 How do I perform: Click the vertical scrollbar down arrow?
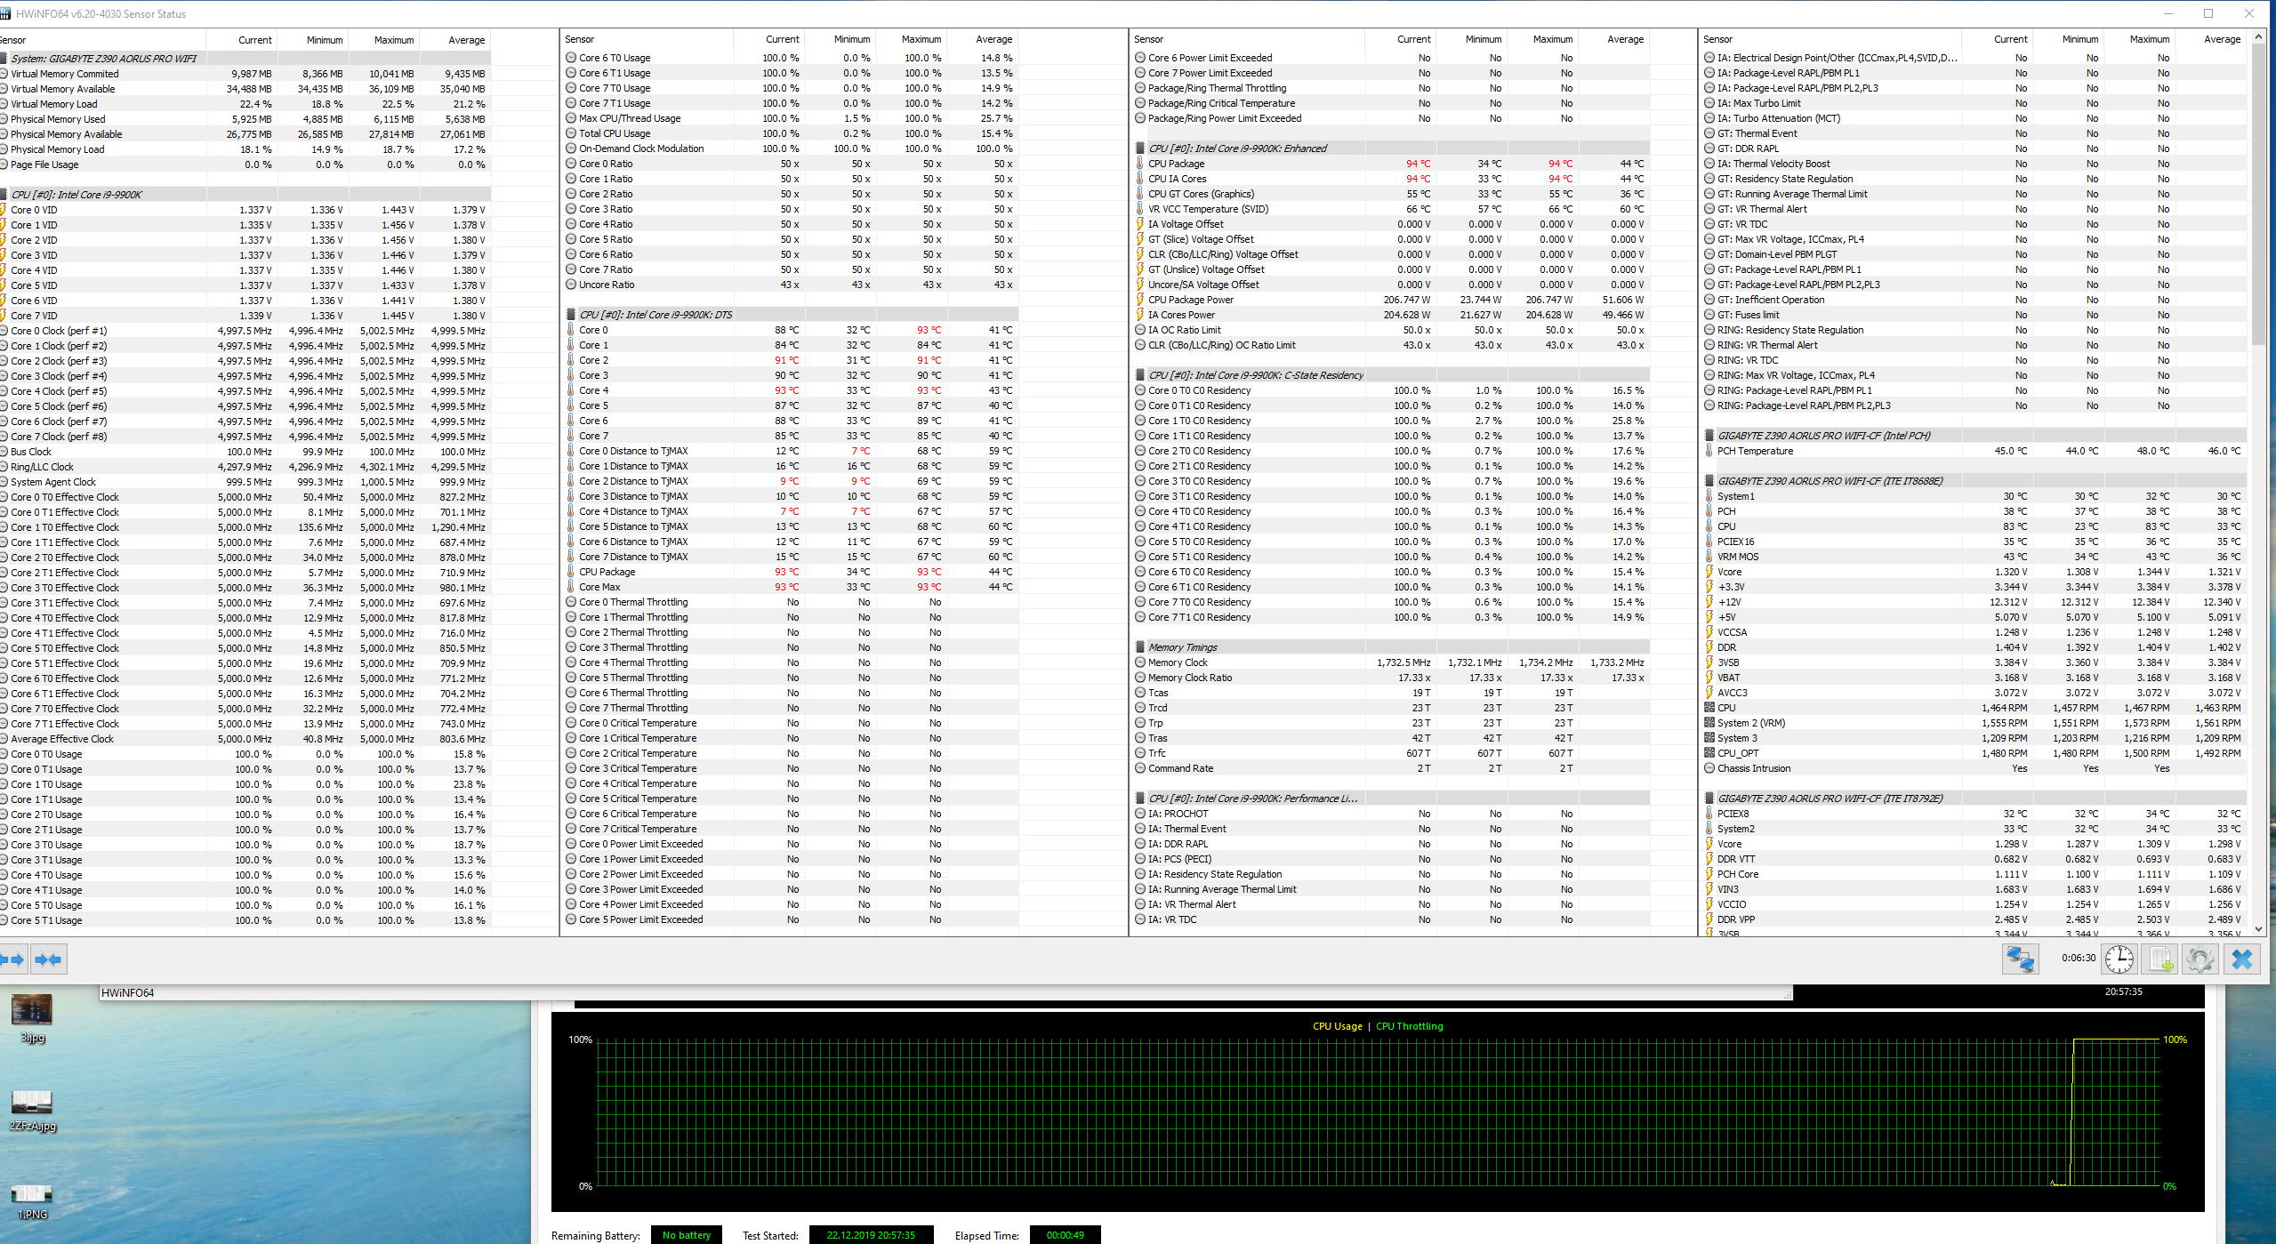click(x=2257, y=929)
